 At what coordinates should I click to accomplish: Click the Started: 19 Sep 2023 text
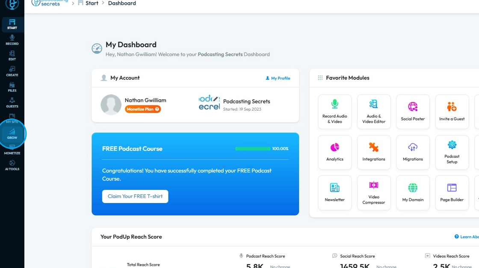pyautogui.click(x=242, y=109)
